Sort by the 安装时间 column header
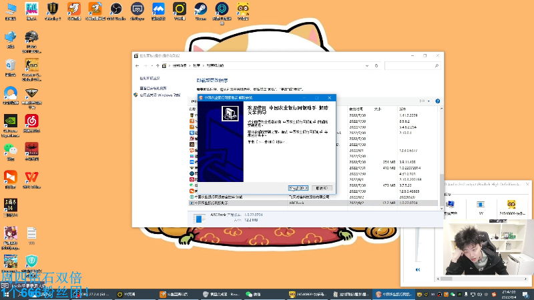The image size is (534, 300). coord(356,109)
